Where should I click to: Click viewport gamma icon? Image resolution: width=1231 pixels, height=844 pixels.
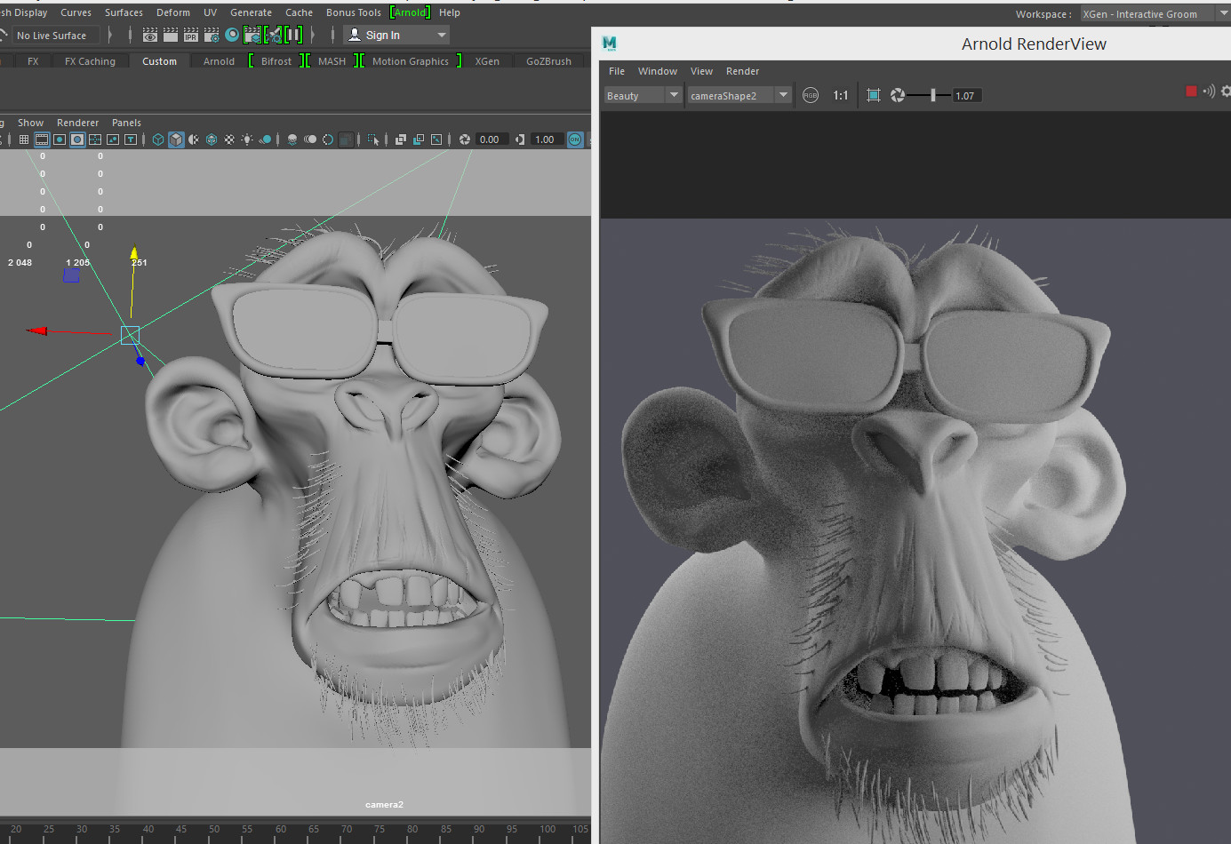tap(519, 139)
